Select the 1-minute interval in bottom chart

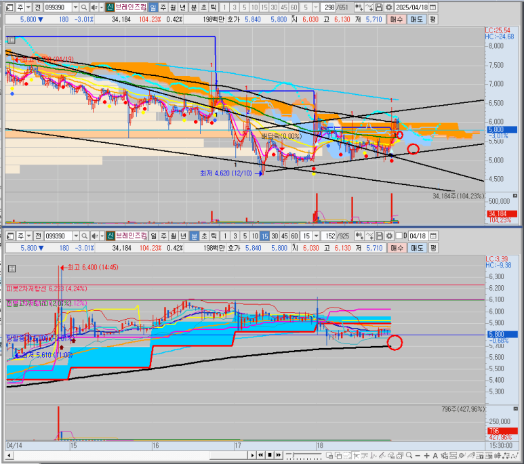coord(225,236)
